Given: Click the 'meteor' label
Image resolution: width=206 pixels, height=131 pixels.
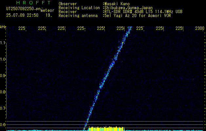Looking at the screenshot, I should coord(47,10).
